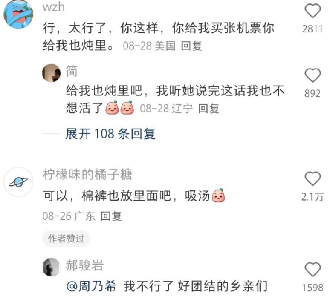Tap the peach emoji after 吸汤
This screenshot has width=330, height=299.
(x=218, y=195)
